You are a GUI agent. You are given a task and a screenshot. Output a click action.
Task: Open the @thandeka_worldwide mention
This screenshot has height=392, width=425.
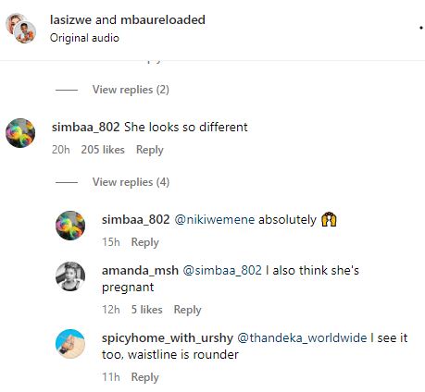coord(302,337)
